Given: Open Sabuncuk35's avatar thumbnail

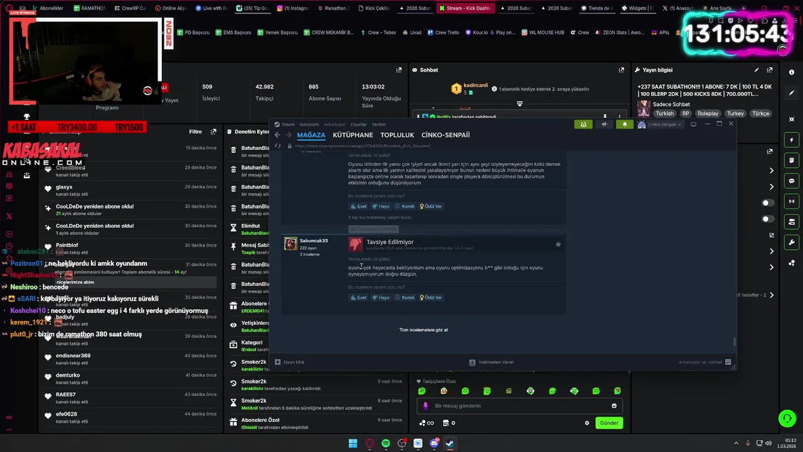Looking at the screenshot, I should [x=290, y=244].
